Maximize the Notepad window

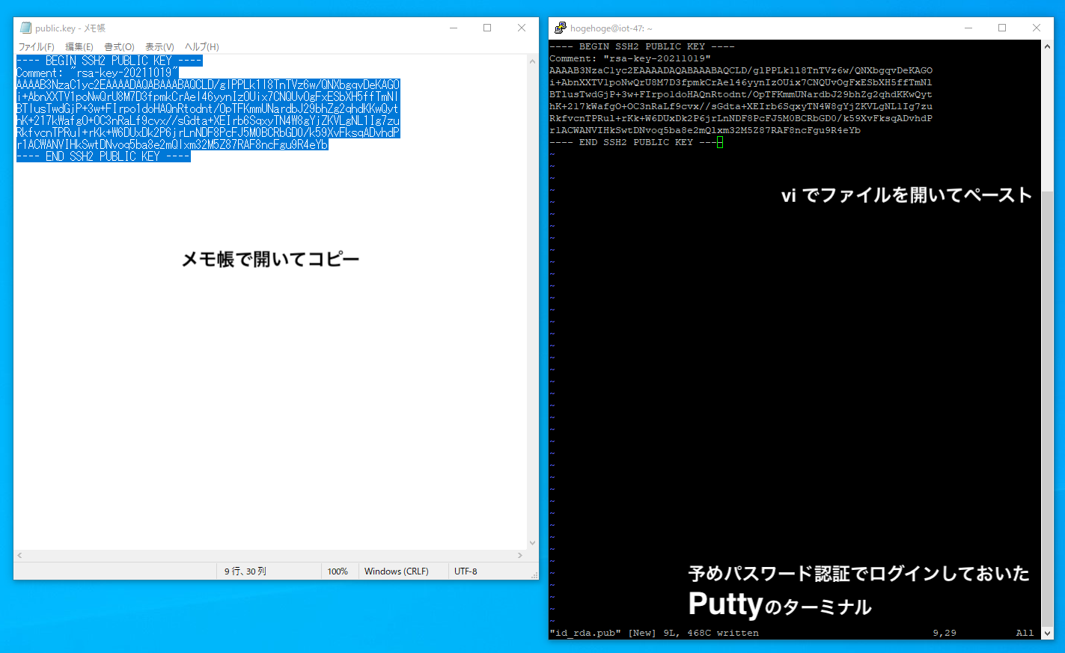point(487,28)
